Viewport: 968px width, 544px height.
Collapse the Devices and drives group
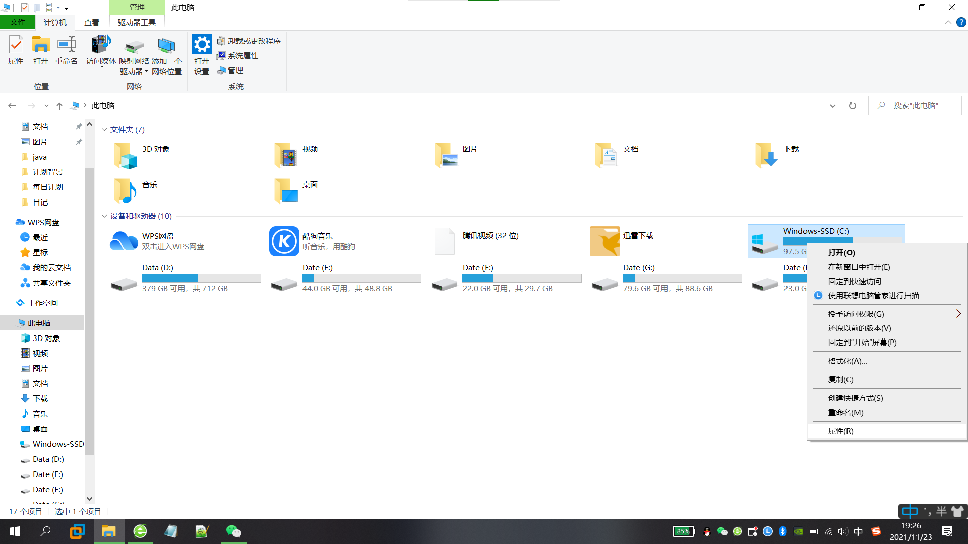tap(104, 216)
